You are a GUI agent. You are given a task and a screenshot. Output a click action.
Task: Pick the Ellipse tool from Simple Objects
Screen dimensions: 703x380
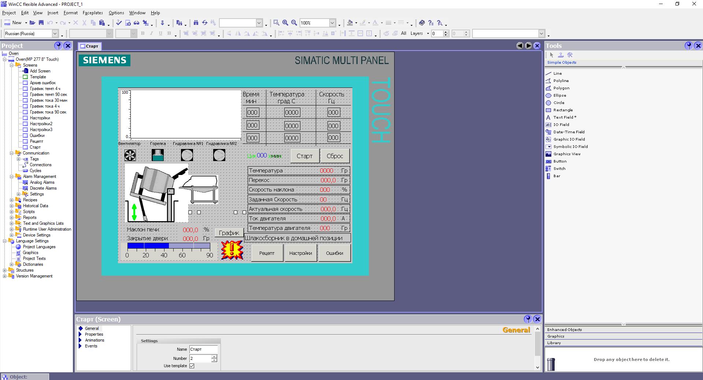(x=559, y=95)
